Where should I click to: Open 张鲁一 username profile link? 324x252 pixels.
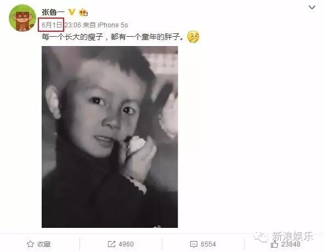(53, 12)
